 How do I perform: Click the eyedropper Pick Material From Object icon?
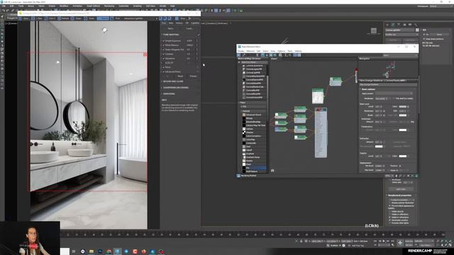tap(243, 55)
